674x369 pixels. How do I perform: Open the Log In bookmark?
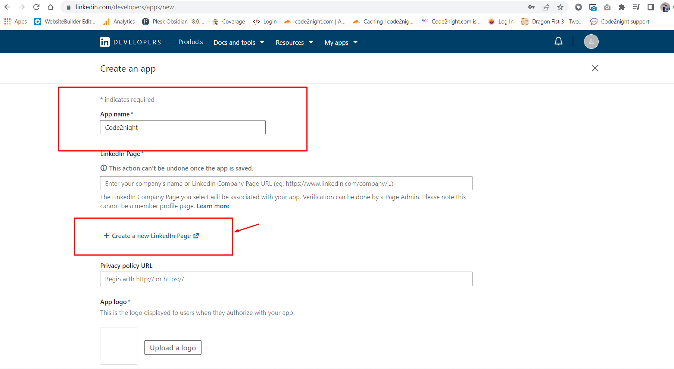coord(501,22)
